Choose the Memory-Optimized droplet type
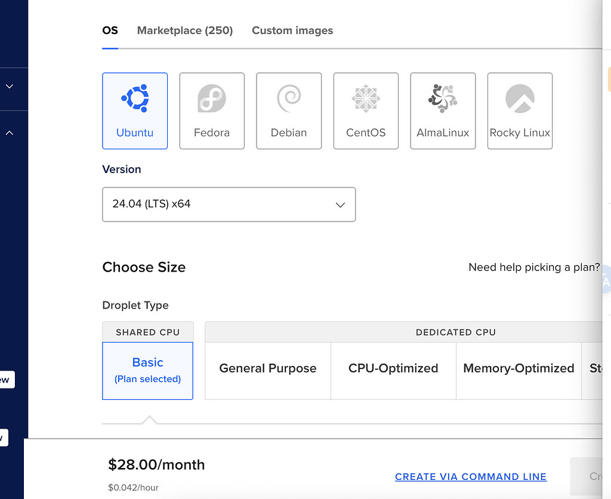Image resolution: width=611 pixels, height=499 pixels. [x=519, y=371]
